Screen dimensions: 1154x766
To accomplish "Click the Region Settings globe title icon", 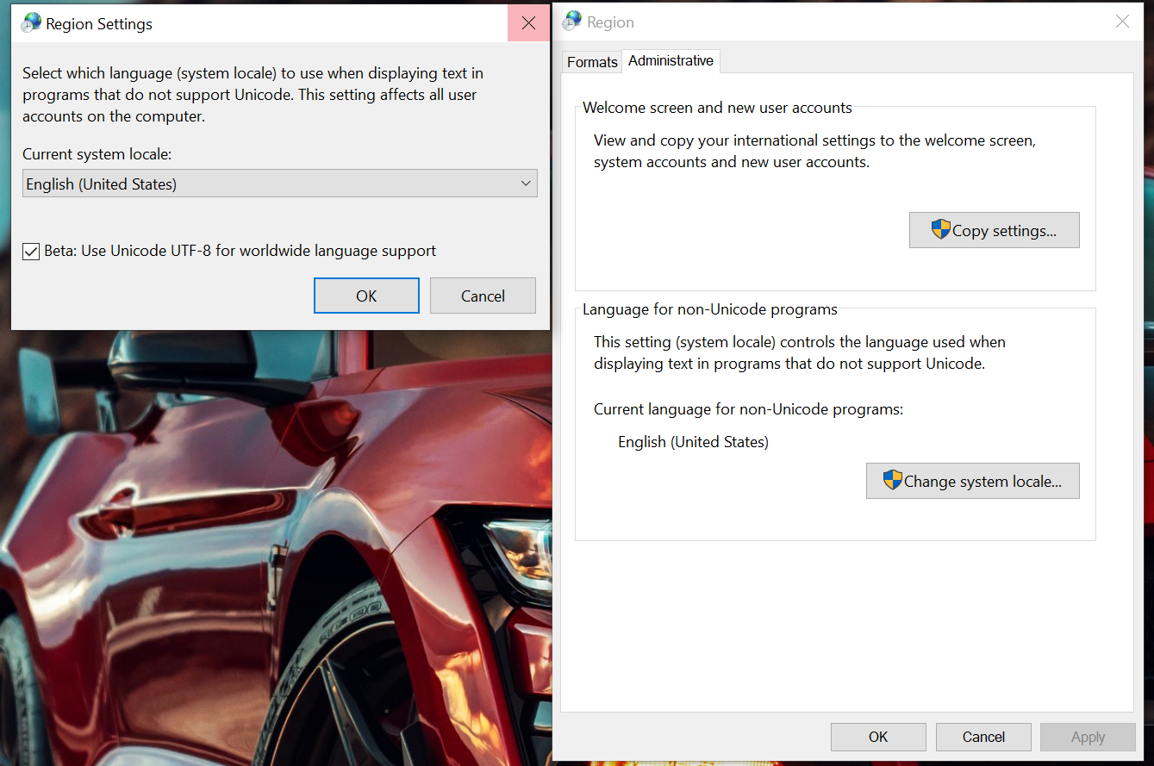I will [x=31, y=23].
